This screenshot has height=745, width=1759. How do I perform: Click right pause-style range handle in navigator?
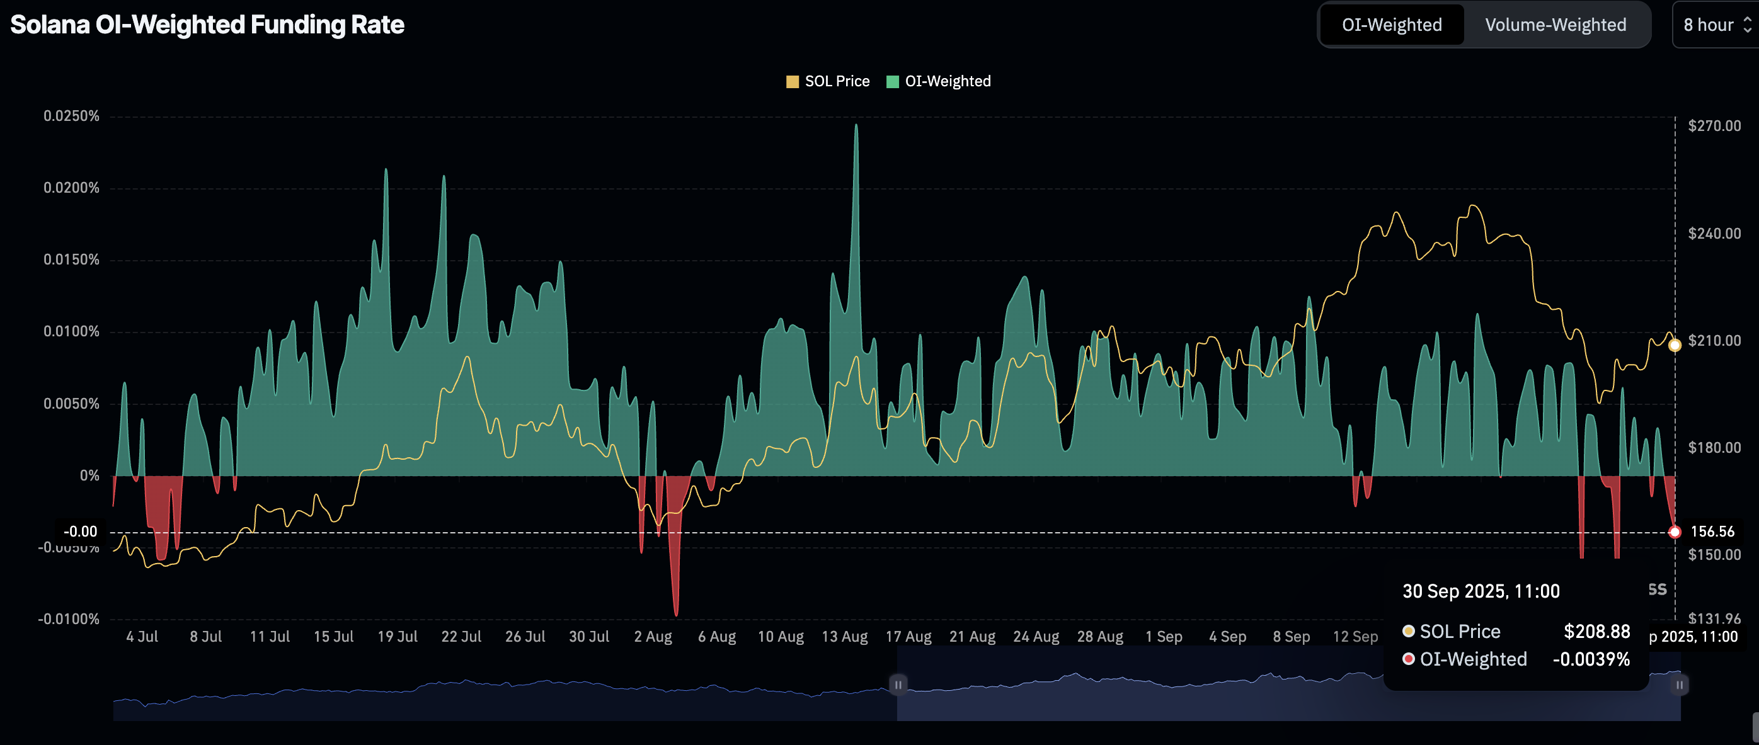coord(1679,684)
